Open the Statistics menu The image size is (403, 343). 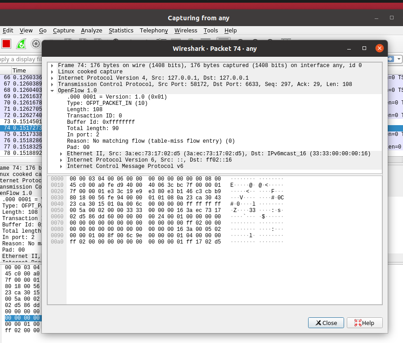121,30
